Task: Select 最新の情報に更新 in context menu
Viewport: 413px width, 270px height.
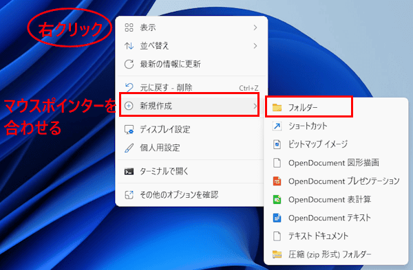Action: pyautogui.click(x=191, y=64)
